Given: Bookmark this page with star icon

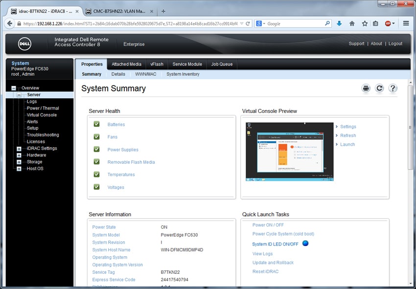Looking at the screenshot, I should pyautogui.click(x=365, y=23).
